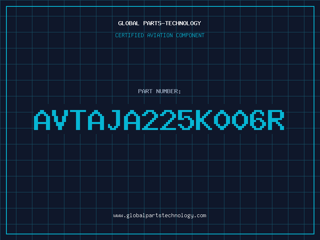Viewport: 320px width, 240px height.
Task: Click the 'PART NUMBER:' label
Action: 160,91
